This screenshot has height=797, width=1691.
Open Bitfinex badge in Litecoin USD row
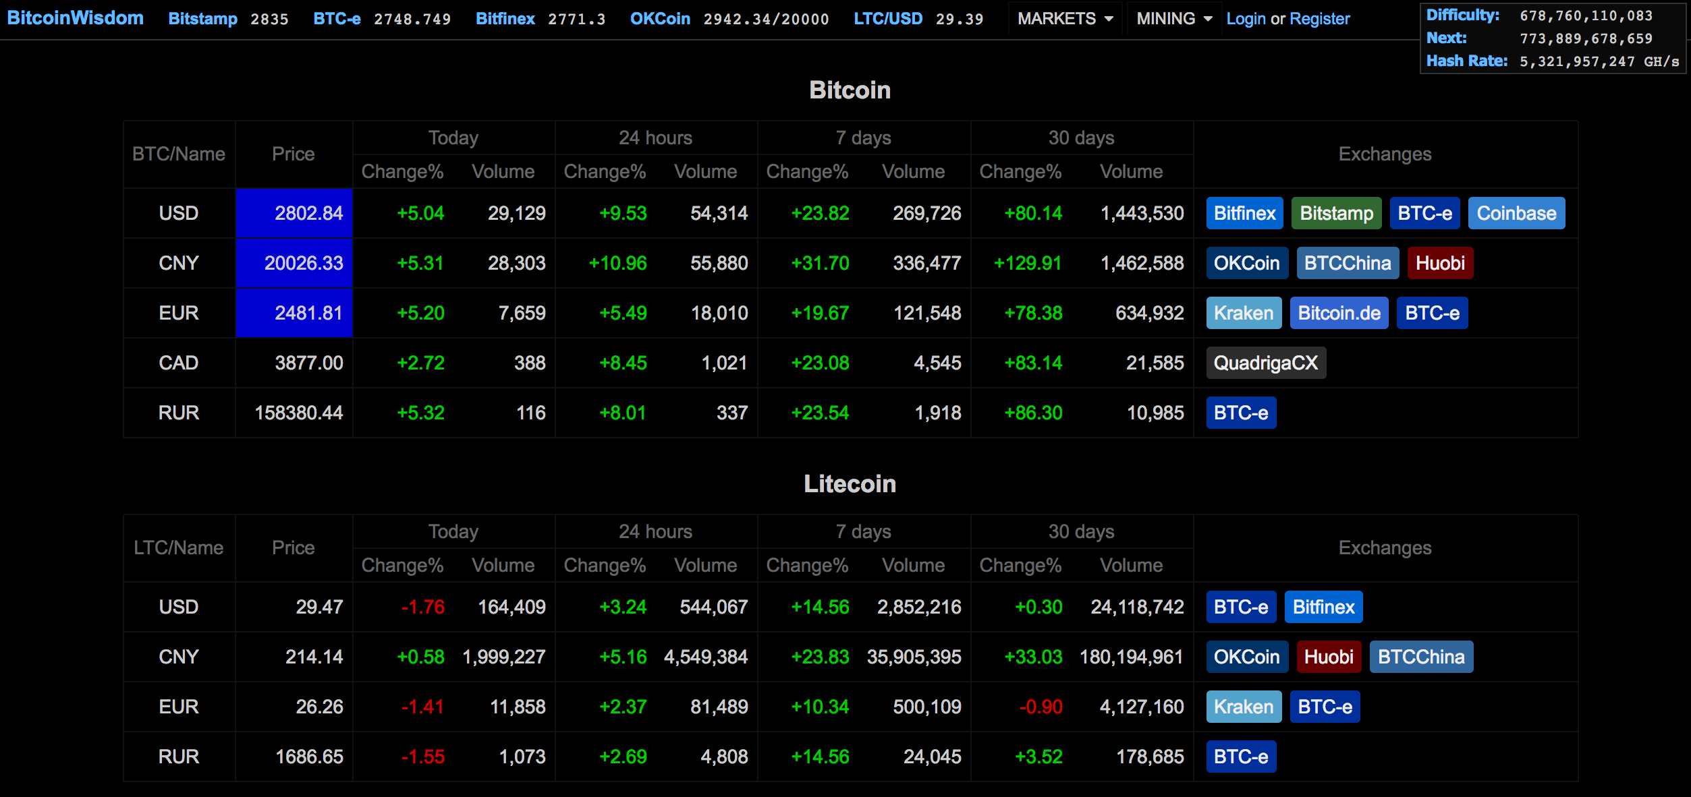[x=1323, y=608]
